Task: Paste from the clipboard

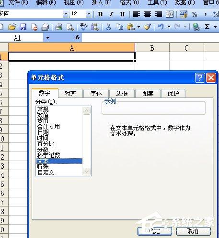Action: (131, 27)
